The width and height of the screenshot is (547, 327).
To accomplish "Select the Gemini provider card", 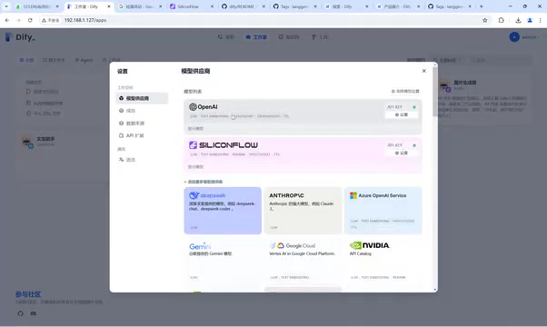I will tap(223, 261).
